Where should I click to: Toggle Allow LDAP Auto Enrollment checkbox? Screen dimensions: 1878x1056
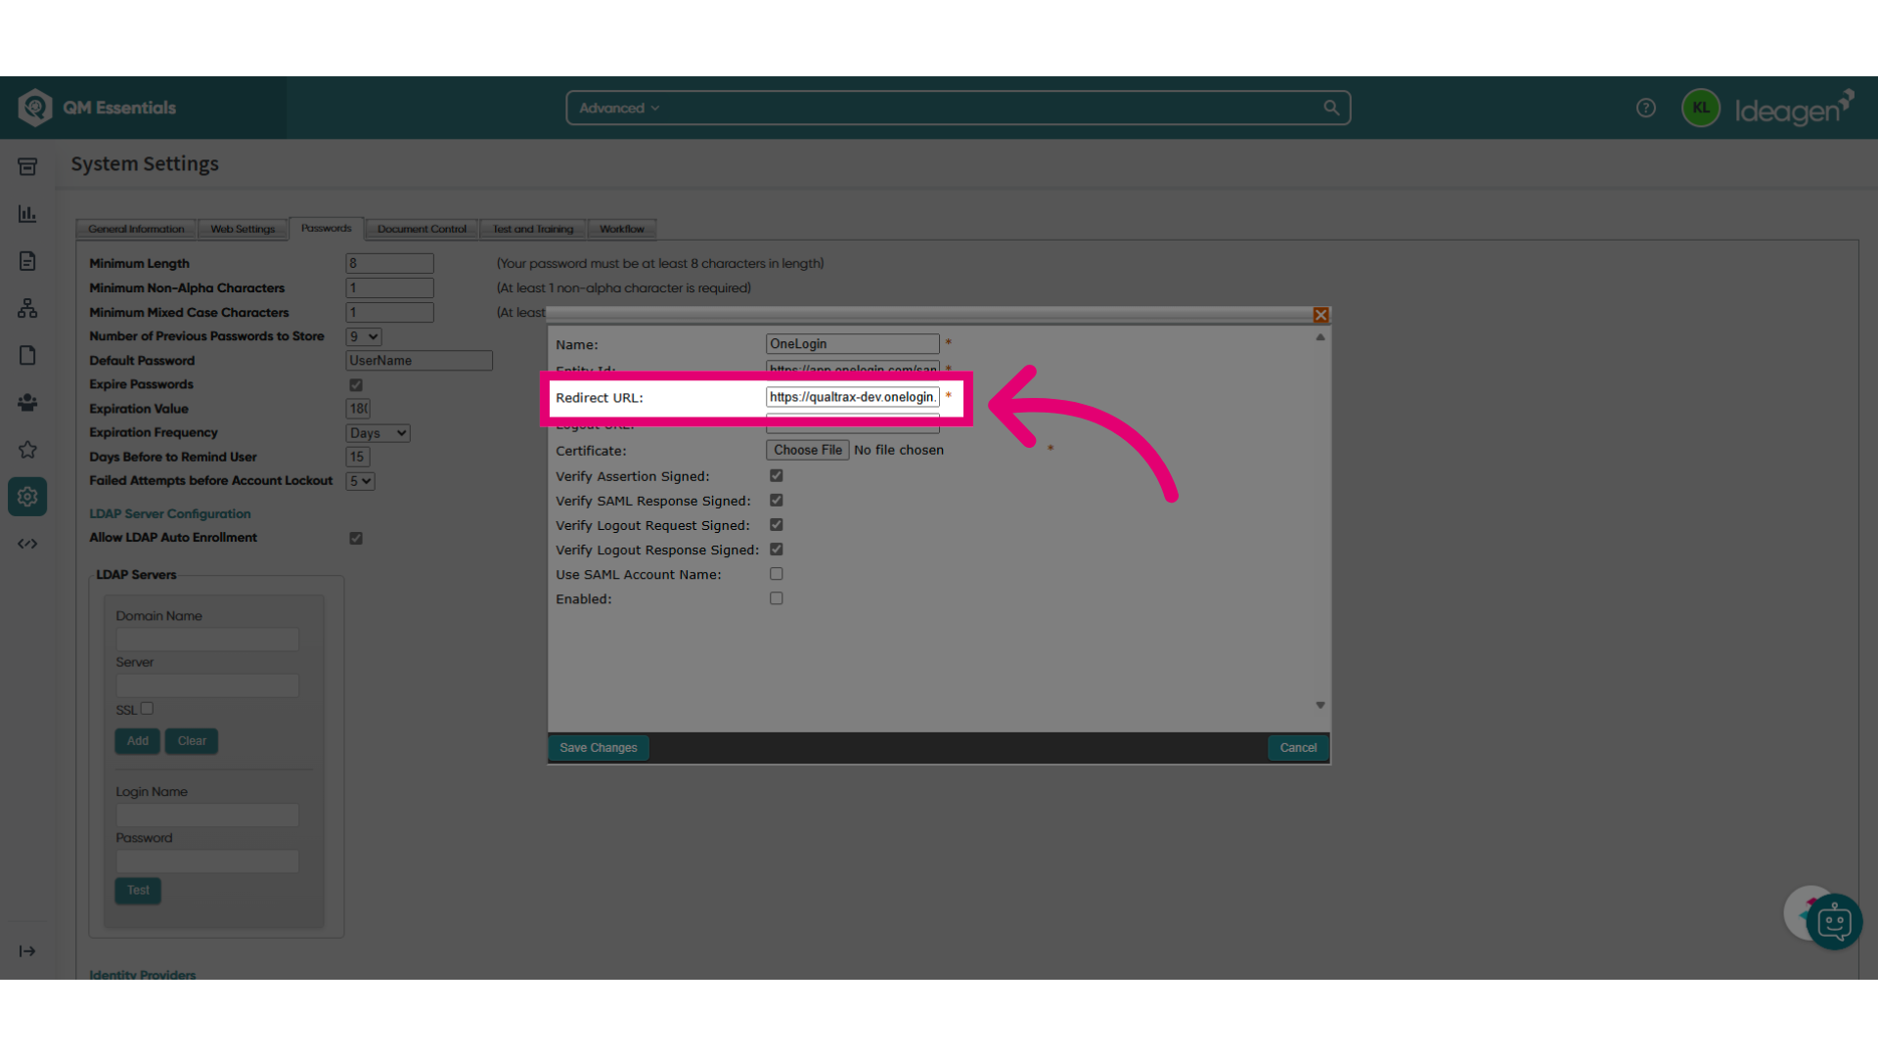pyautogui.click(x=356, y=539)
